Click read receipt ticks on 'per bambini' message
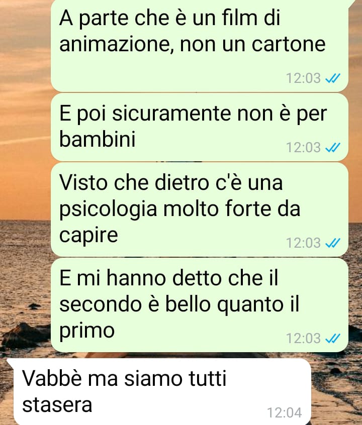The width and height of the screenshot is (362, 425). point(333,148)
